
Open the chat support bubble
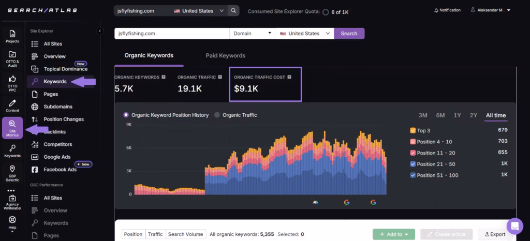click(514, 226)
